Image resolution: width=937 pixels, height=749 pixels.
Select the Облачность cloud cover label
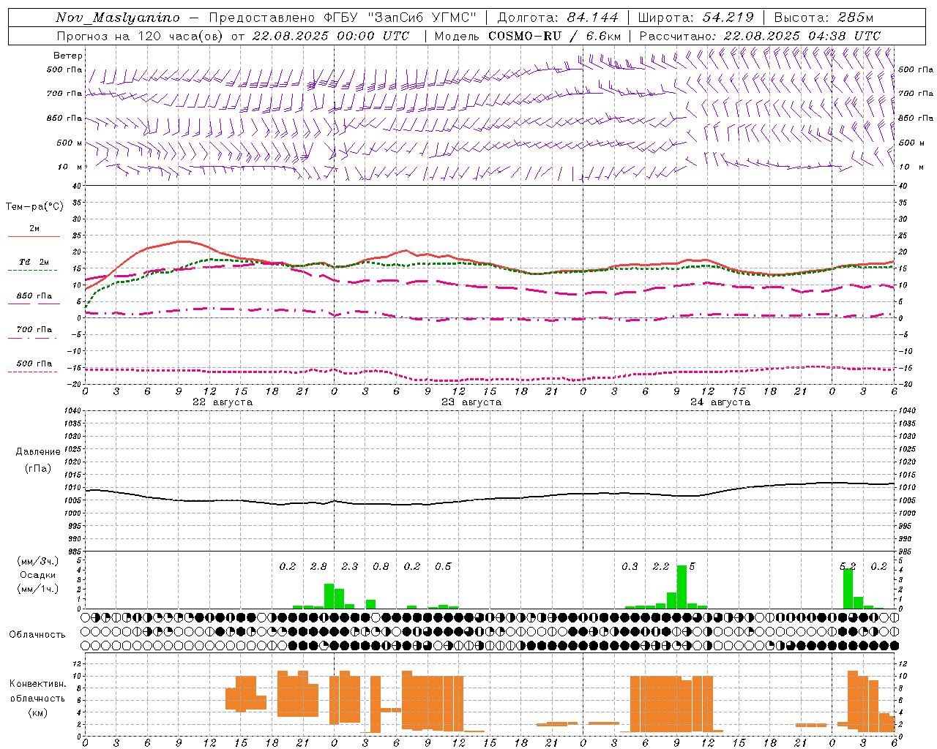tap(37, 635)
